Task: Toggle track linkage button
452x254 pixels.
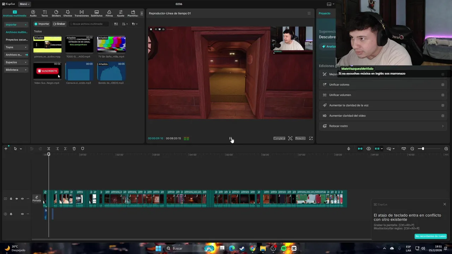Action: coord(377,149)
